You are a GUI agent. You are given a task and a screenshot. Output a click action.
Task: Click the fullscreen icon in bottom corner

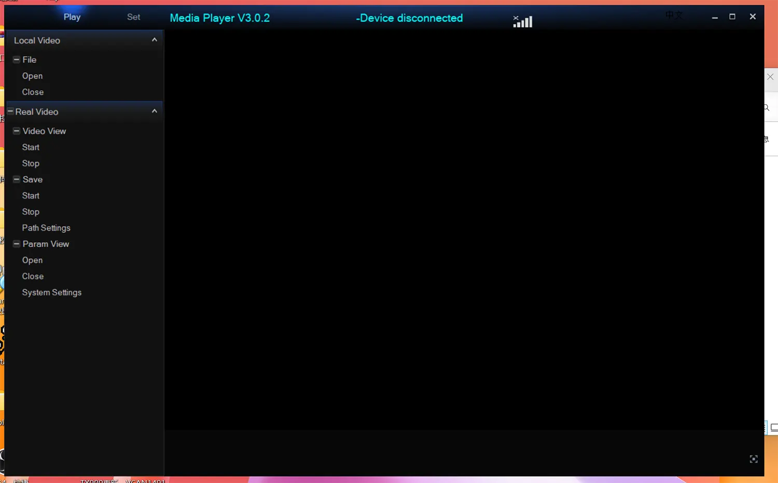754,459
